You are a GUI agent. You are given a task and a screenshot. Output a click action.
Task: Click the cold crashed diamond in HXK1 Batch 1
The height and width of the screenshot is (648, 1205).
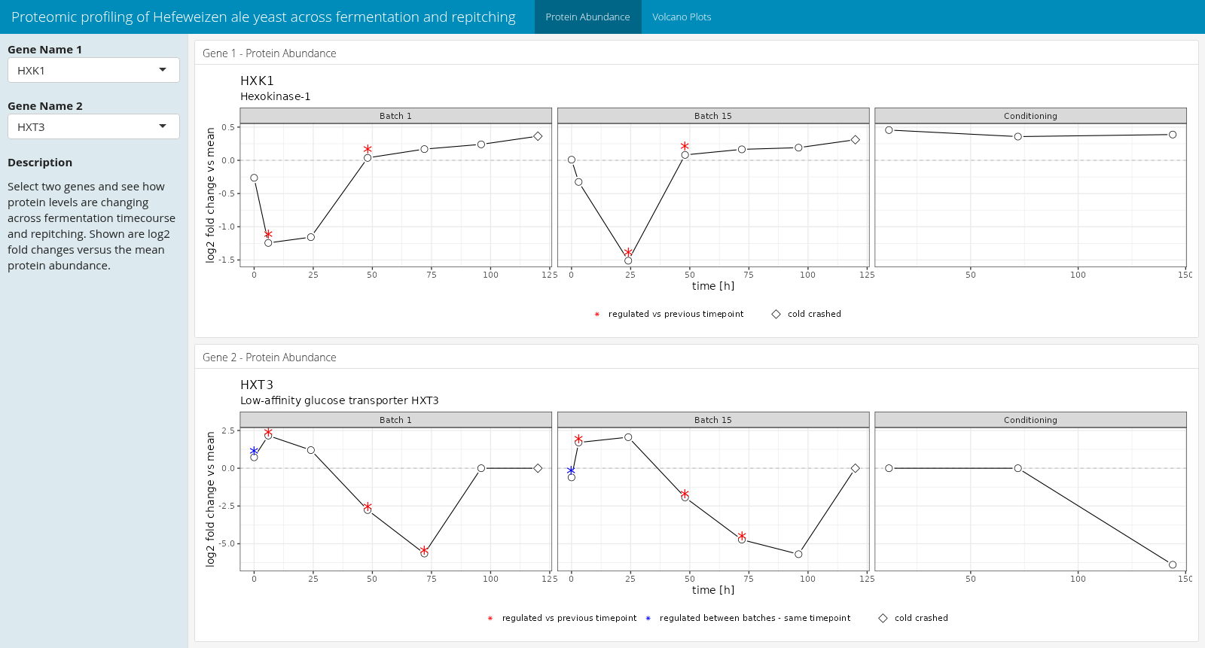(x=538, y=136)
